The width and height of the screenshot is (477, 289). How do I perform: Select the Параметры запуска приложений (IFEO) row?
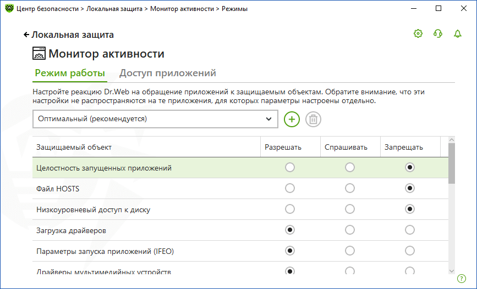[x=105, y=251]
